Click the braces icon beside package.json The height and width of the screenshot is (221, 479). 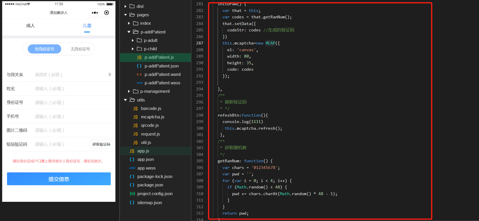click(x=132, y=185)
